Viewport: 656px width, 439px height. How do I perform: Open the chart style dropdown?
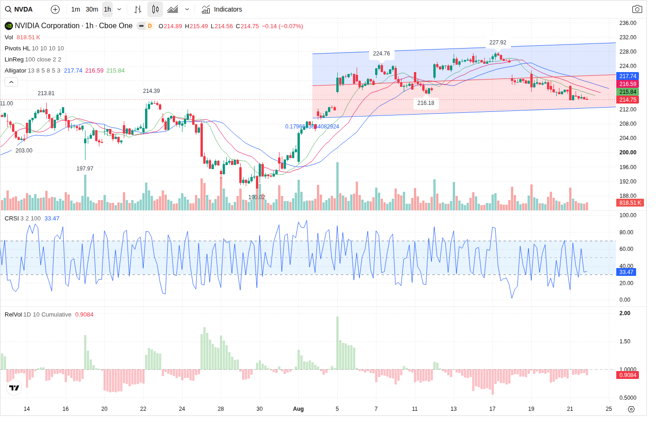coord(187,9)
